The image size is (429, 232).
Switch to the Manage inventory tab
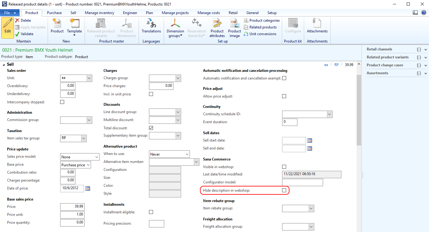point(100,13)
